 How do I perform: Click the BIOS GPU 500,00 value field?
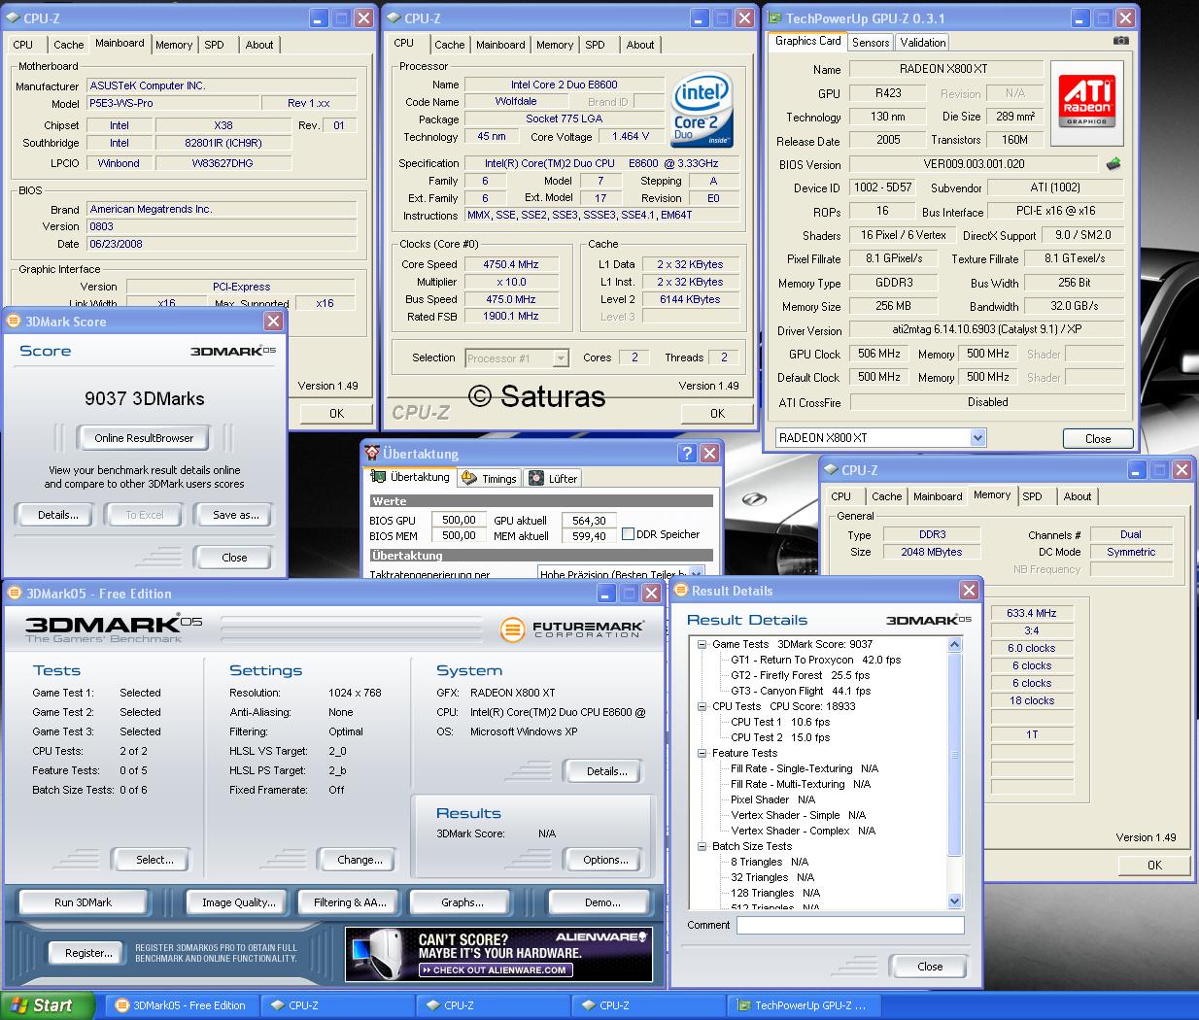pos(459,520)
